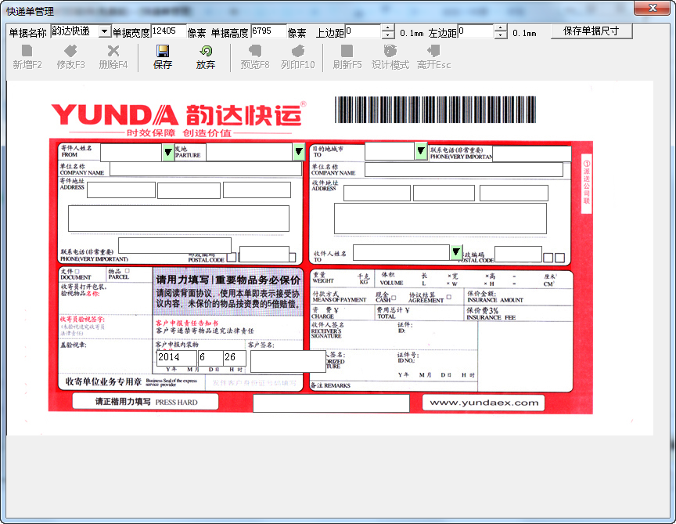Image resolution: width=676 pixels, height=524 pixels.
Task: Leave via the 离开Esc icon
Action: tap(433, 56)
